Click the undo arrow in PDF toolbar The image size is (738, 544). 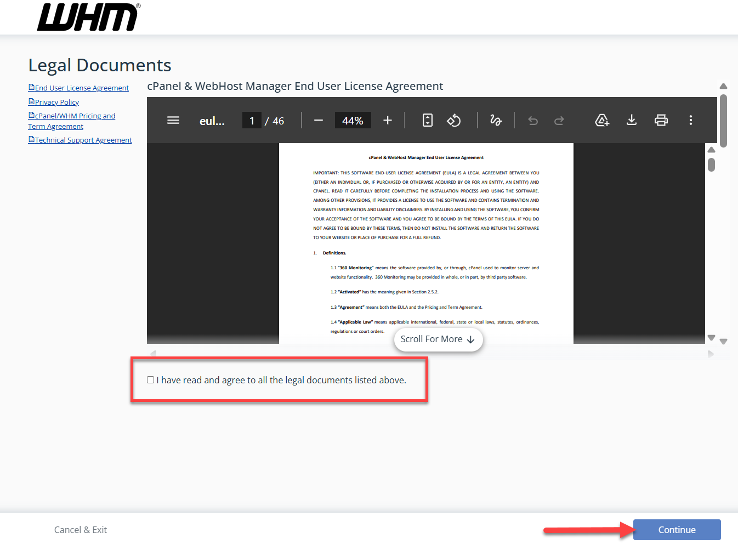coord(533,121)
